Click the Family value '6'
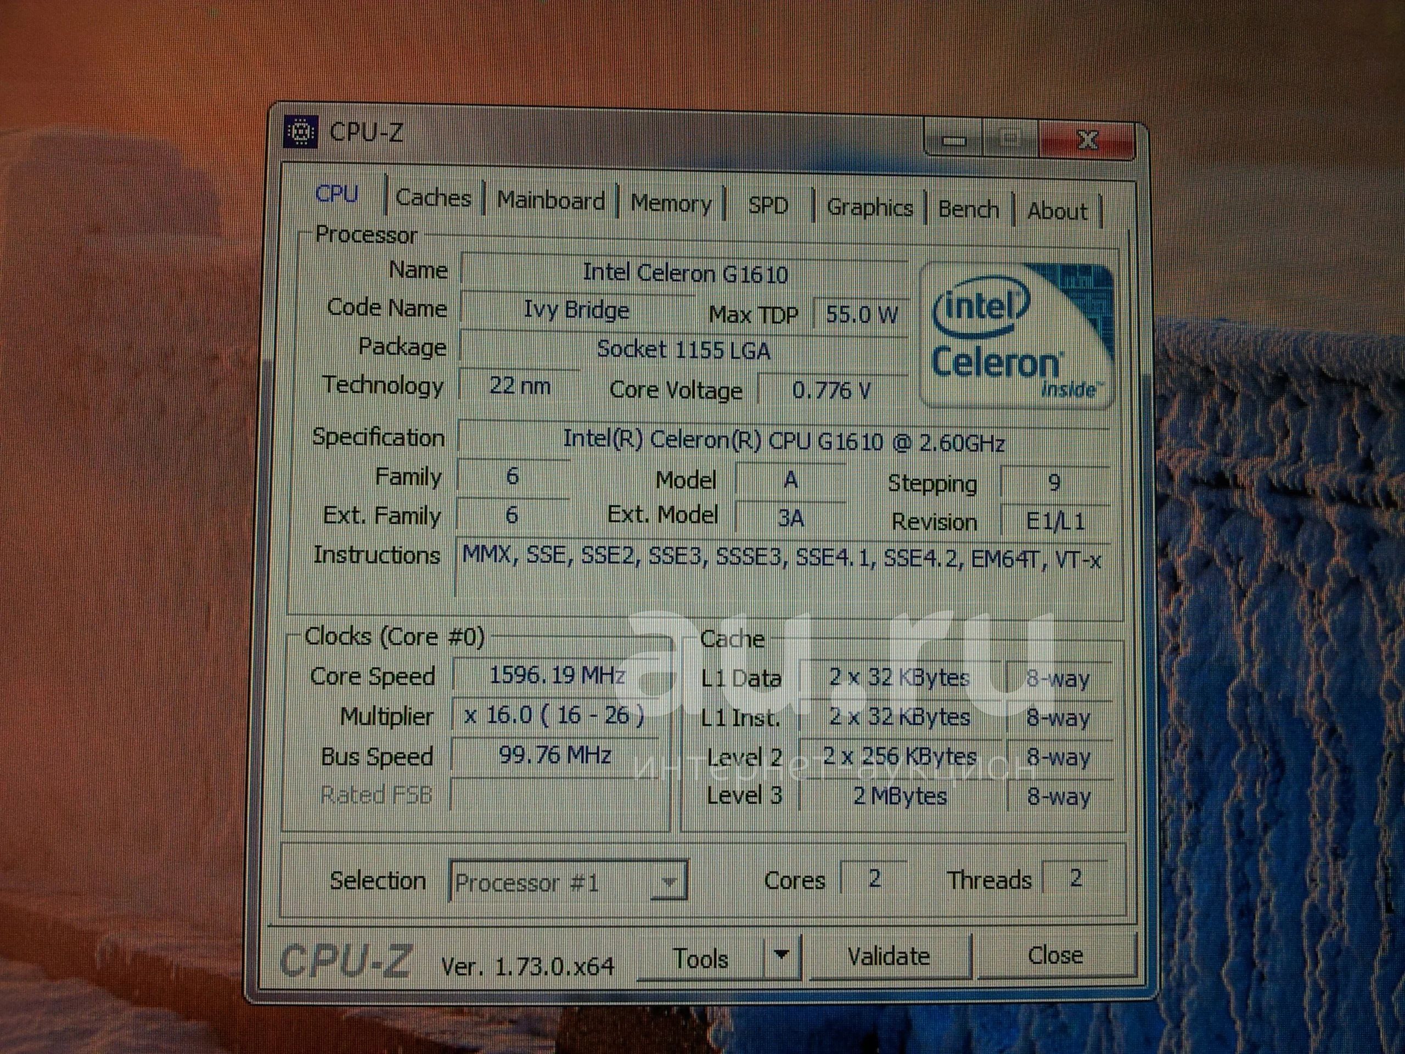 pyautogui.click(x=513, y=476)
